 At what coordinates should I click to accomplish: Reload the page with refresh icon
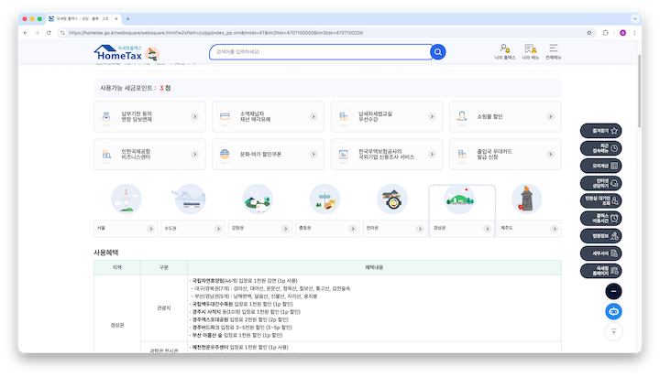[49, 33]
